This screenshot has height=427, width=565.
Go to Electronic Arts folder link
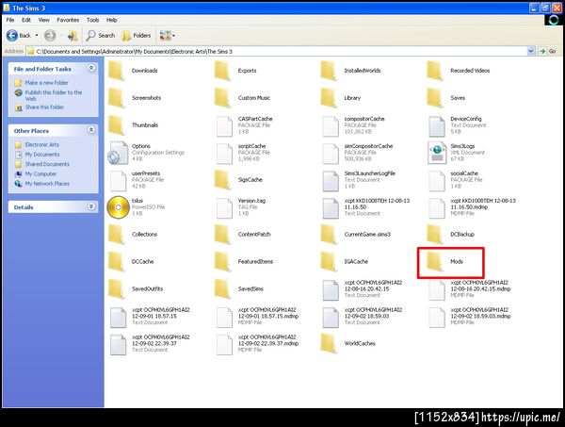(37, 144)
